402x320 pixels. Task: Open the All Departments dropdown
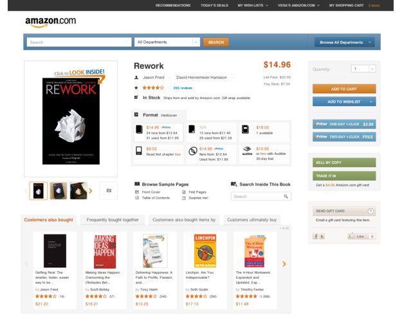tap(167, 42)
